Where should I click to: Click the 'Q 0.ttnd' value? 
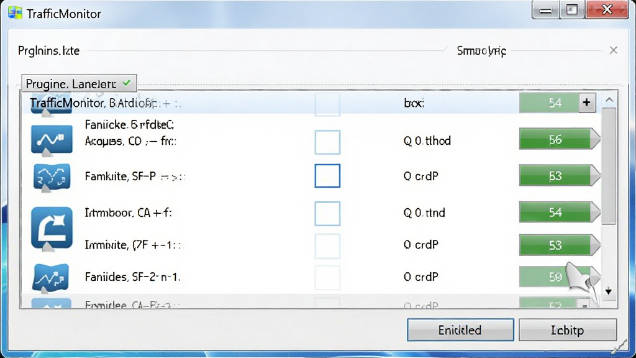coord(424,213)
